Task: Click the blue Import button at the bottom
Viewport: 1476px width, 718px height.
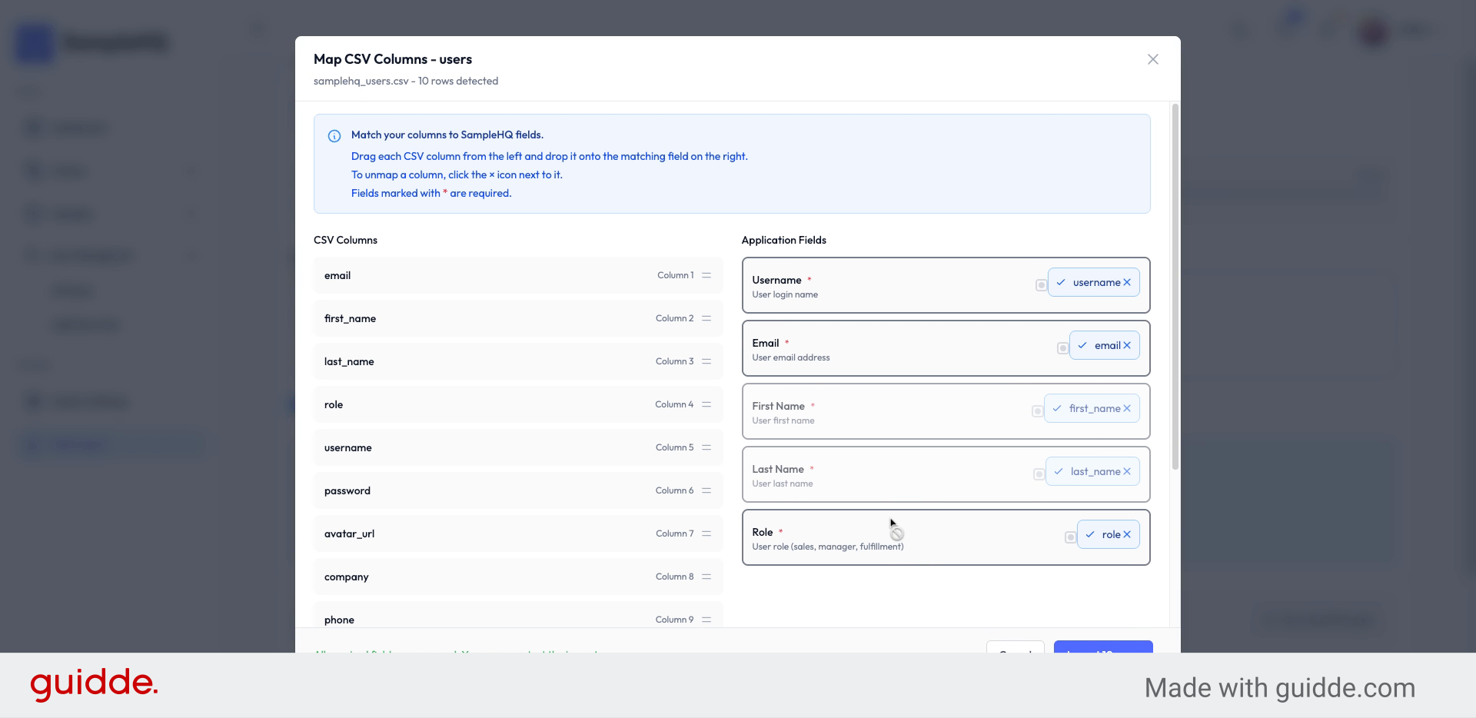Action: [1103, 653]
